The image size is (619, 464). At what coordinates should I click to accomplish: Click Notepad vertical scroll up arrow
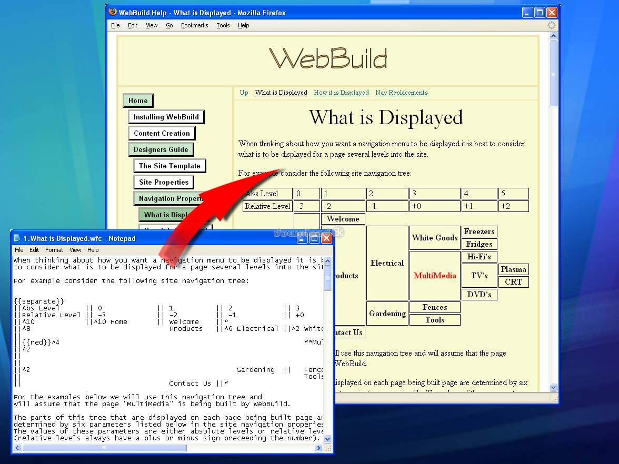click(x=327, y=261)
